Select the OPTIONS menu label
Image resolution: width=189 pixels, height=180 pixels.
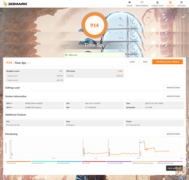click(181, 6)
